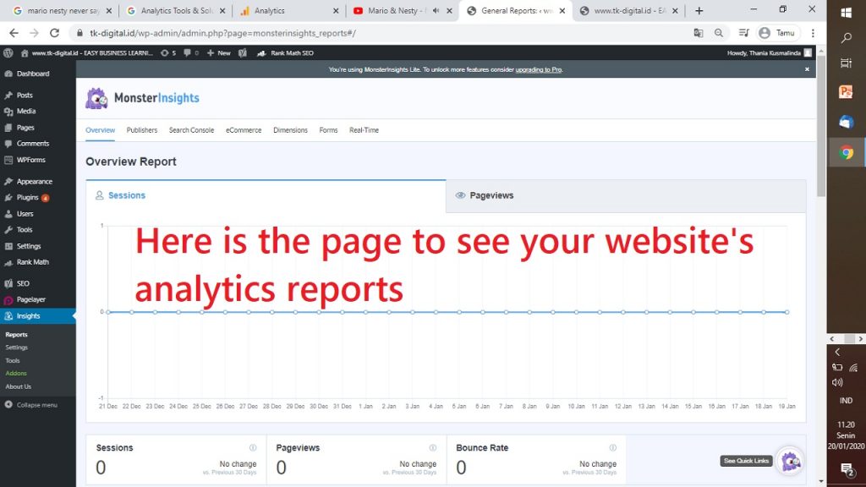Open the Insights menu in sidebar
Image resolution: width=866 pixels, height=487 pixels.
(x=28, y=316)
